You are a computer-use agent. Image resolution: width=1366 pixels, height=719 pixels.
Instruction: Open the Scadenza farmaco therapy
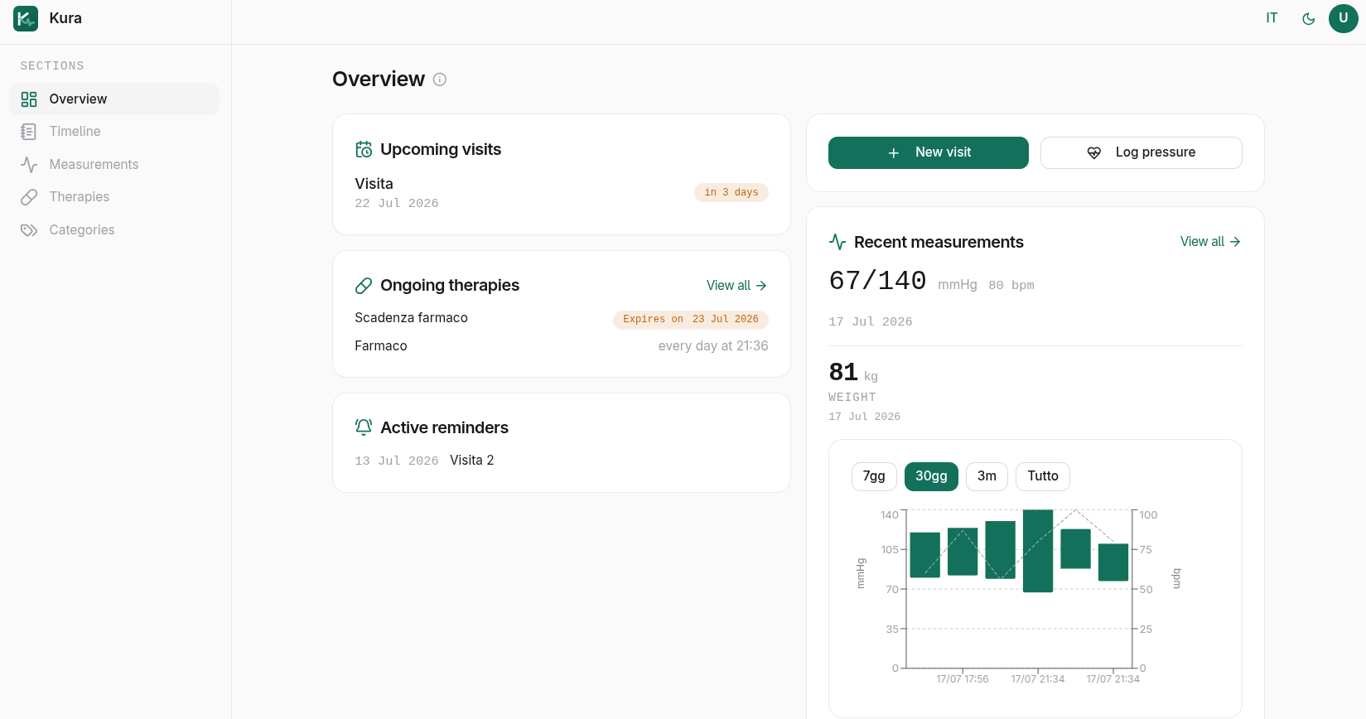point(562,318)
